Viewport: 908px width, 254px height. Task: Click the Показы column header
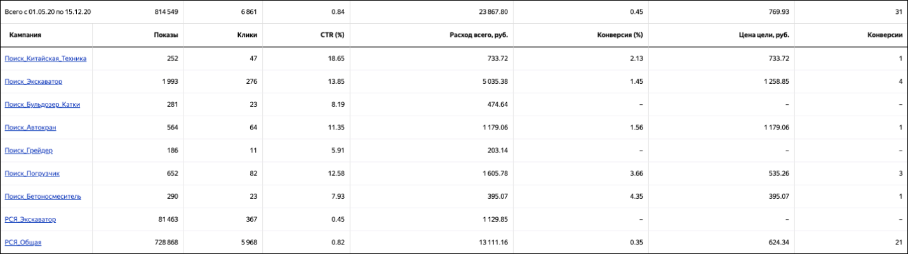coord(166,35)
